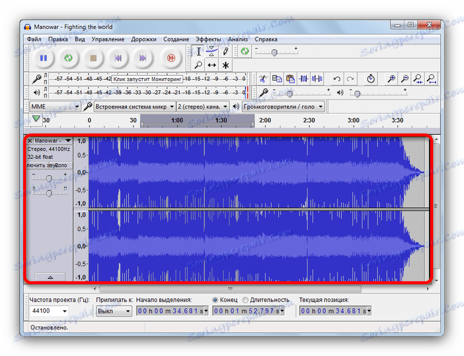This screenshot has width=464, height=356.
Task: Open the Эффекты menu
Action: [x=208, y=39]
